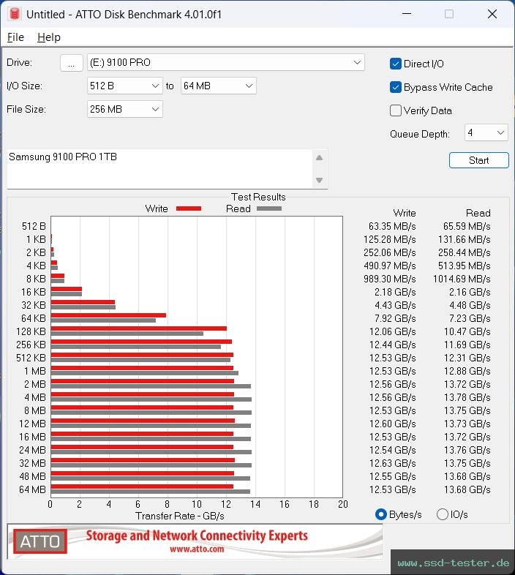515x575 pixels.
Task: Expand the File Size 256 MB dropdown
Action: click(124, 109)
